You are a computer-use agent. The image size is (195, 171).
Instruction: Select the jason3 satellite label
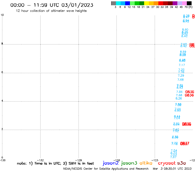tap(129, 163)
